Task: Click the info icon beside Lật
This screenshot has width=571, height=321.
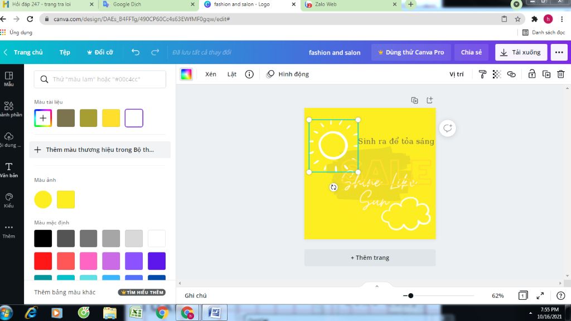Action: pyautogui.click(x=249, y=74)
